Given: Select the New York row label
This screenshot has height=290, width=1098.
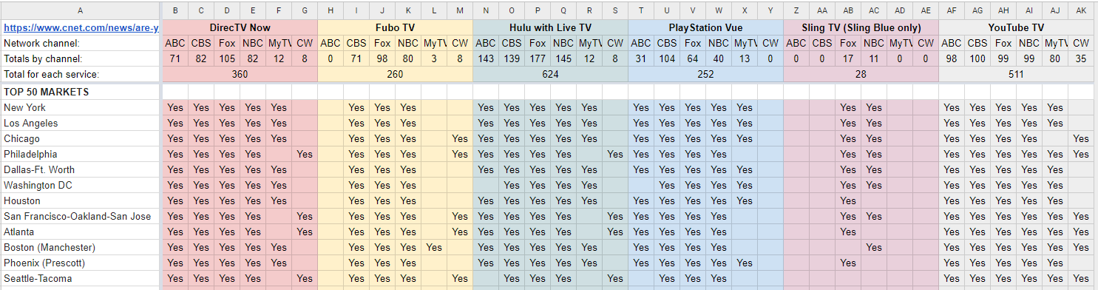Looking at the screenshot, I should click(x=80, y=107).
